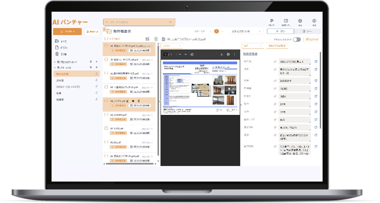Go to previous page of results
Screen dimensions: 380x203
pyautogui.click(x=210, y=31)
